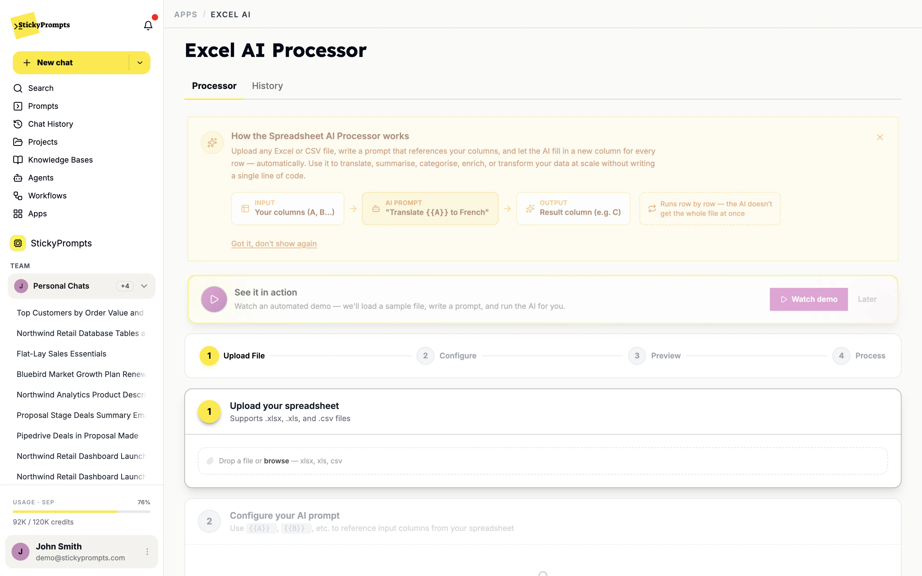922x576 pixels.
Task: Click the +4 teams badge
Action: (x=125, y=286)
